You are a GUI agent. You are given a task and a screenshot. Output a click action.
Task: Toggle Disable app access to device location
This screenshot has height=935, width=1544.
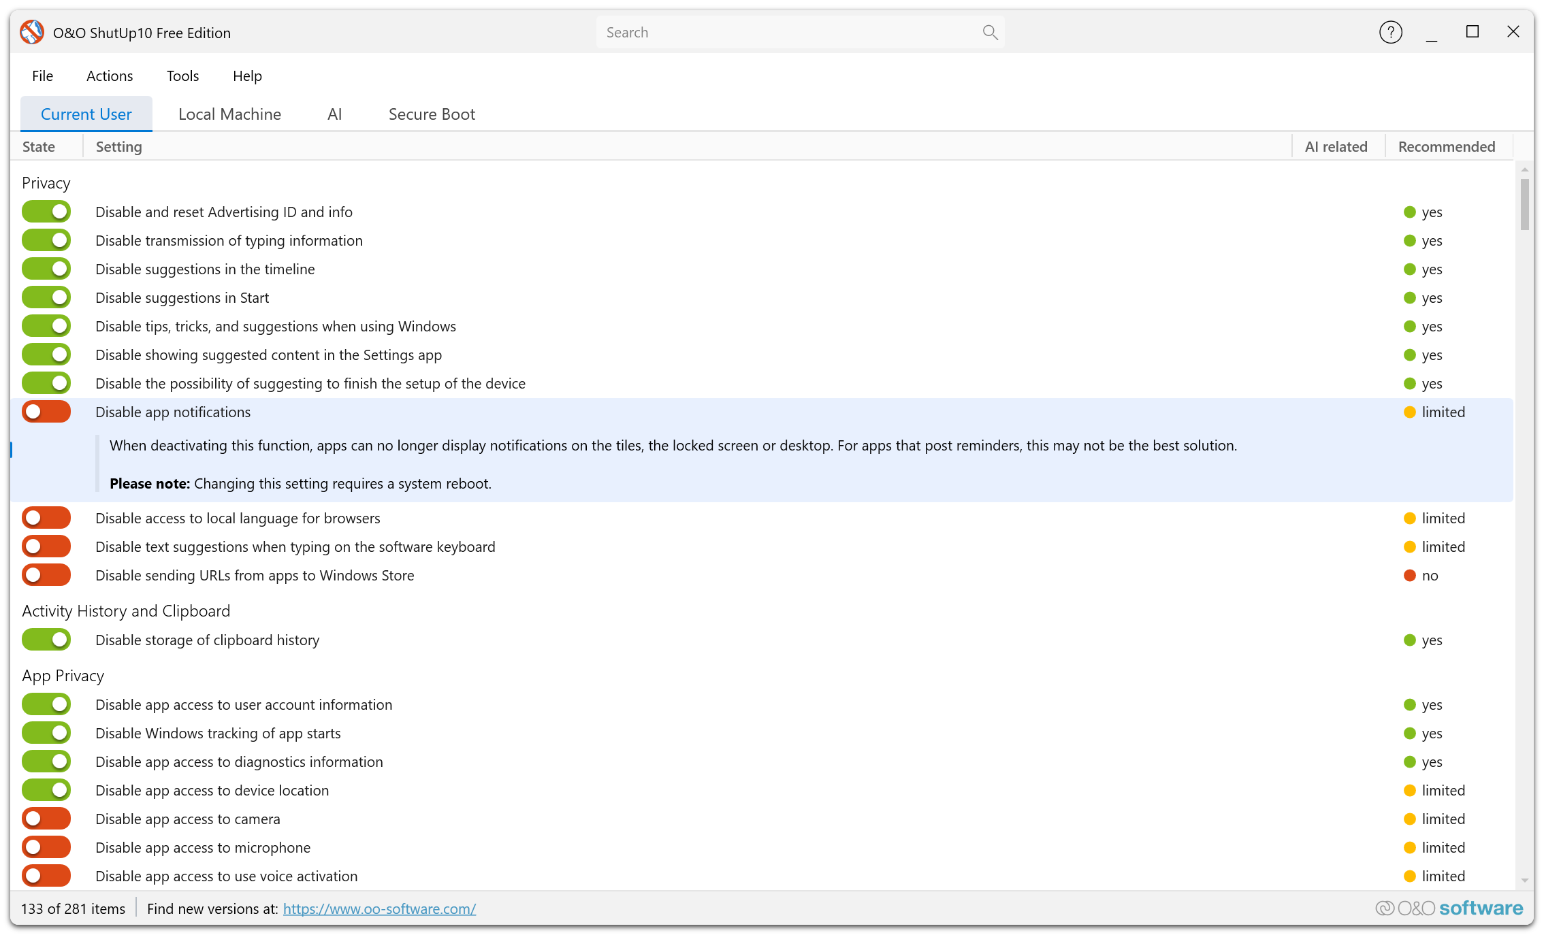click(x=46, y=790)
